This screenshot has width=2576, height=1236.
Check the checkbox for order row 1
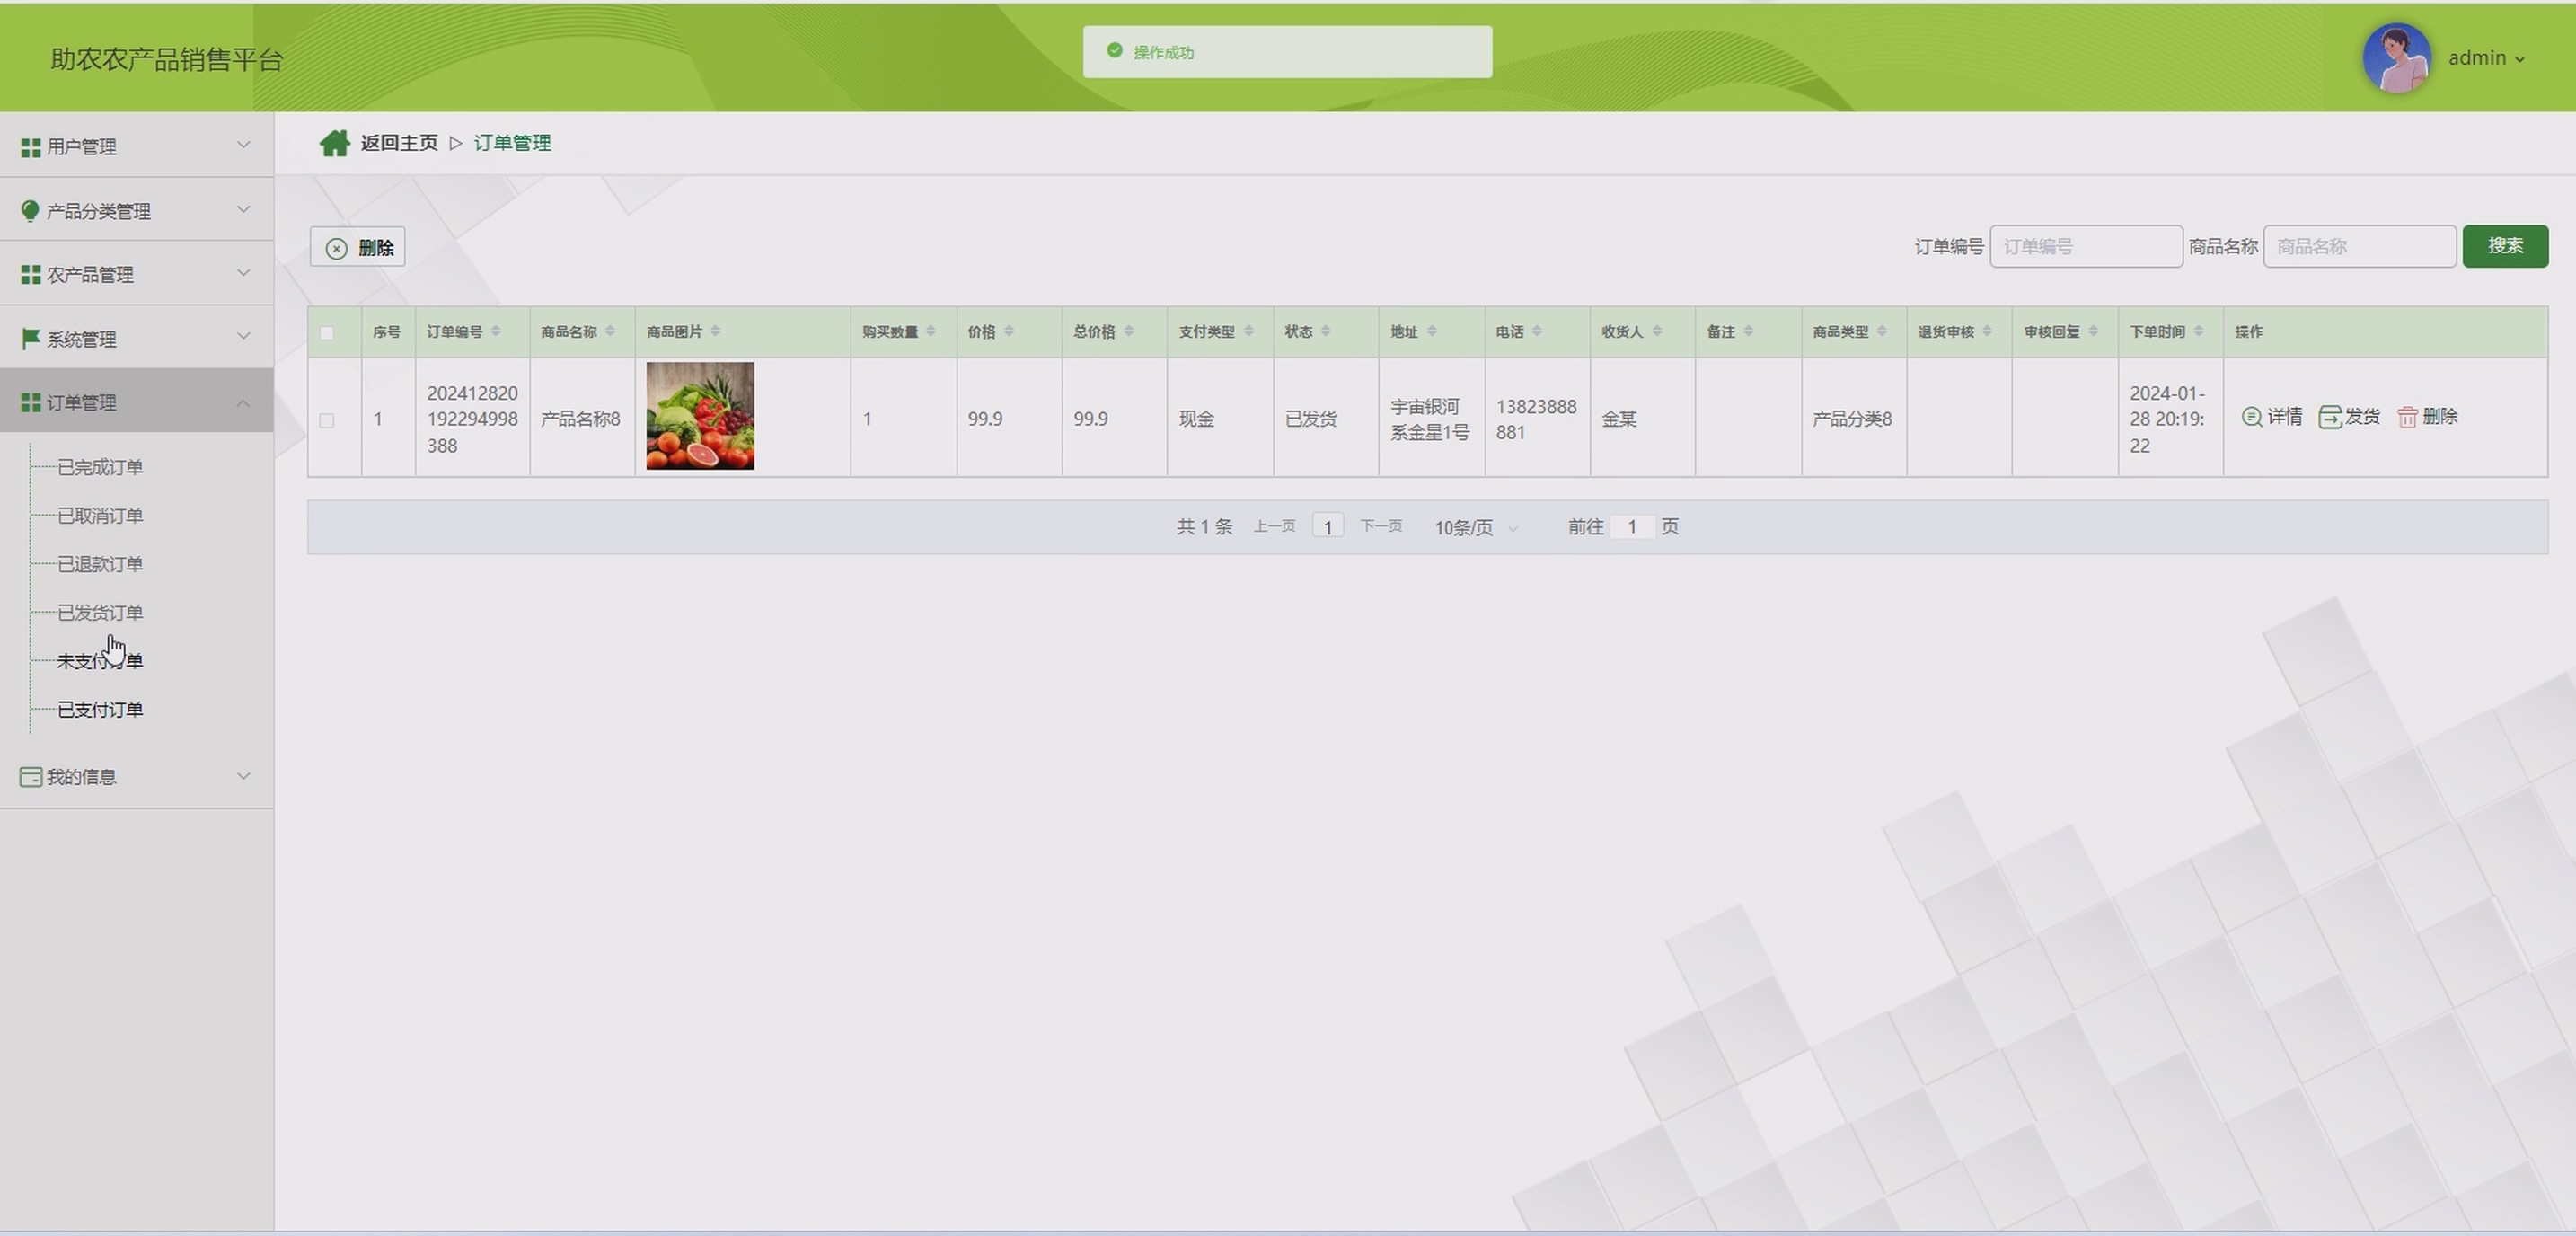tap(327, 420)
